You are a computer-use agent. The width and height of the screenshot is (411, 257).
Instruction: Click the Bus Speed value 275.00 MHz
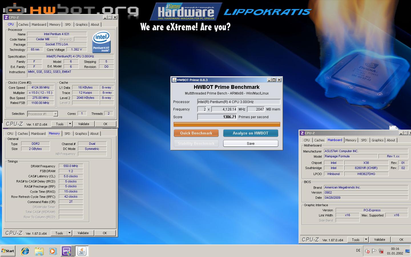[x=40, y=98]
